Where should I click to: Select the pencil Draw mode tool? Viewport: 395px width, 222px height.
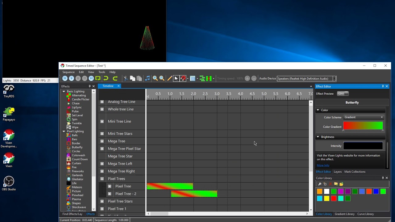tap(169, 78)
